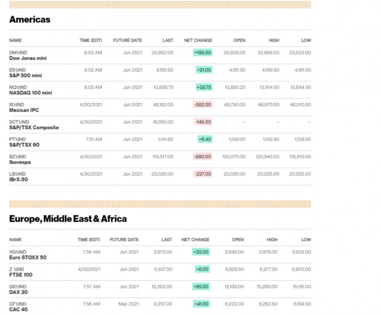The image size is (381, 315).
Task: Click the S&P 500 last price 4,195.50
Action: pyautogui.click(x=165, y=70)
